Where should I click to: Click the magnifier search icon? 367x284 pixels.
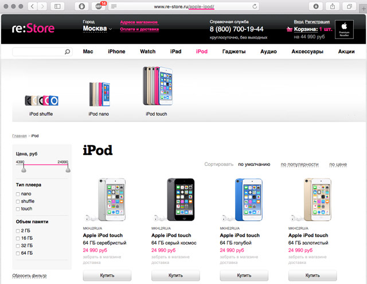[68, 52]
